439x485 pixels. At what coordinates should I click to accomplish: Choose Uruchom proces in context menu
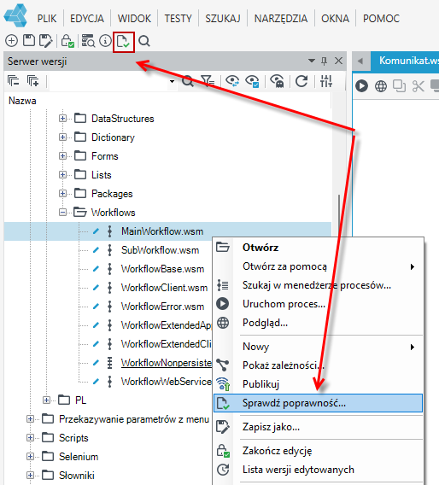tap(318, 304)
